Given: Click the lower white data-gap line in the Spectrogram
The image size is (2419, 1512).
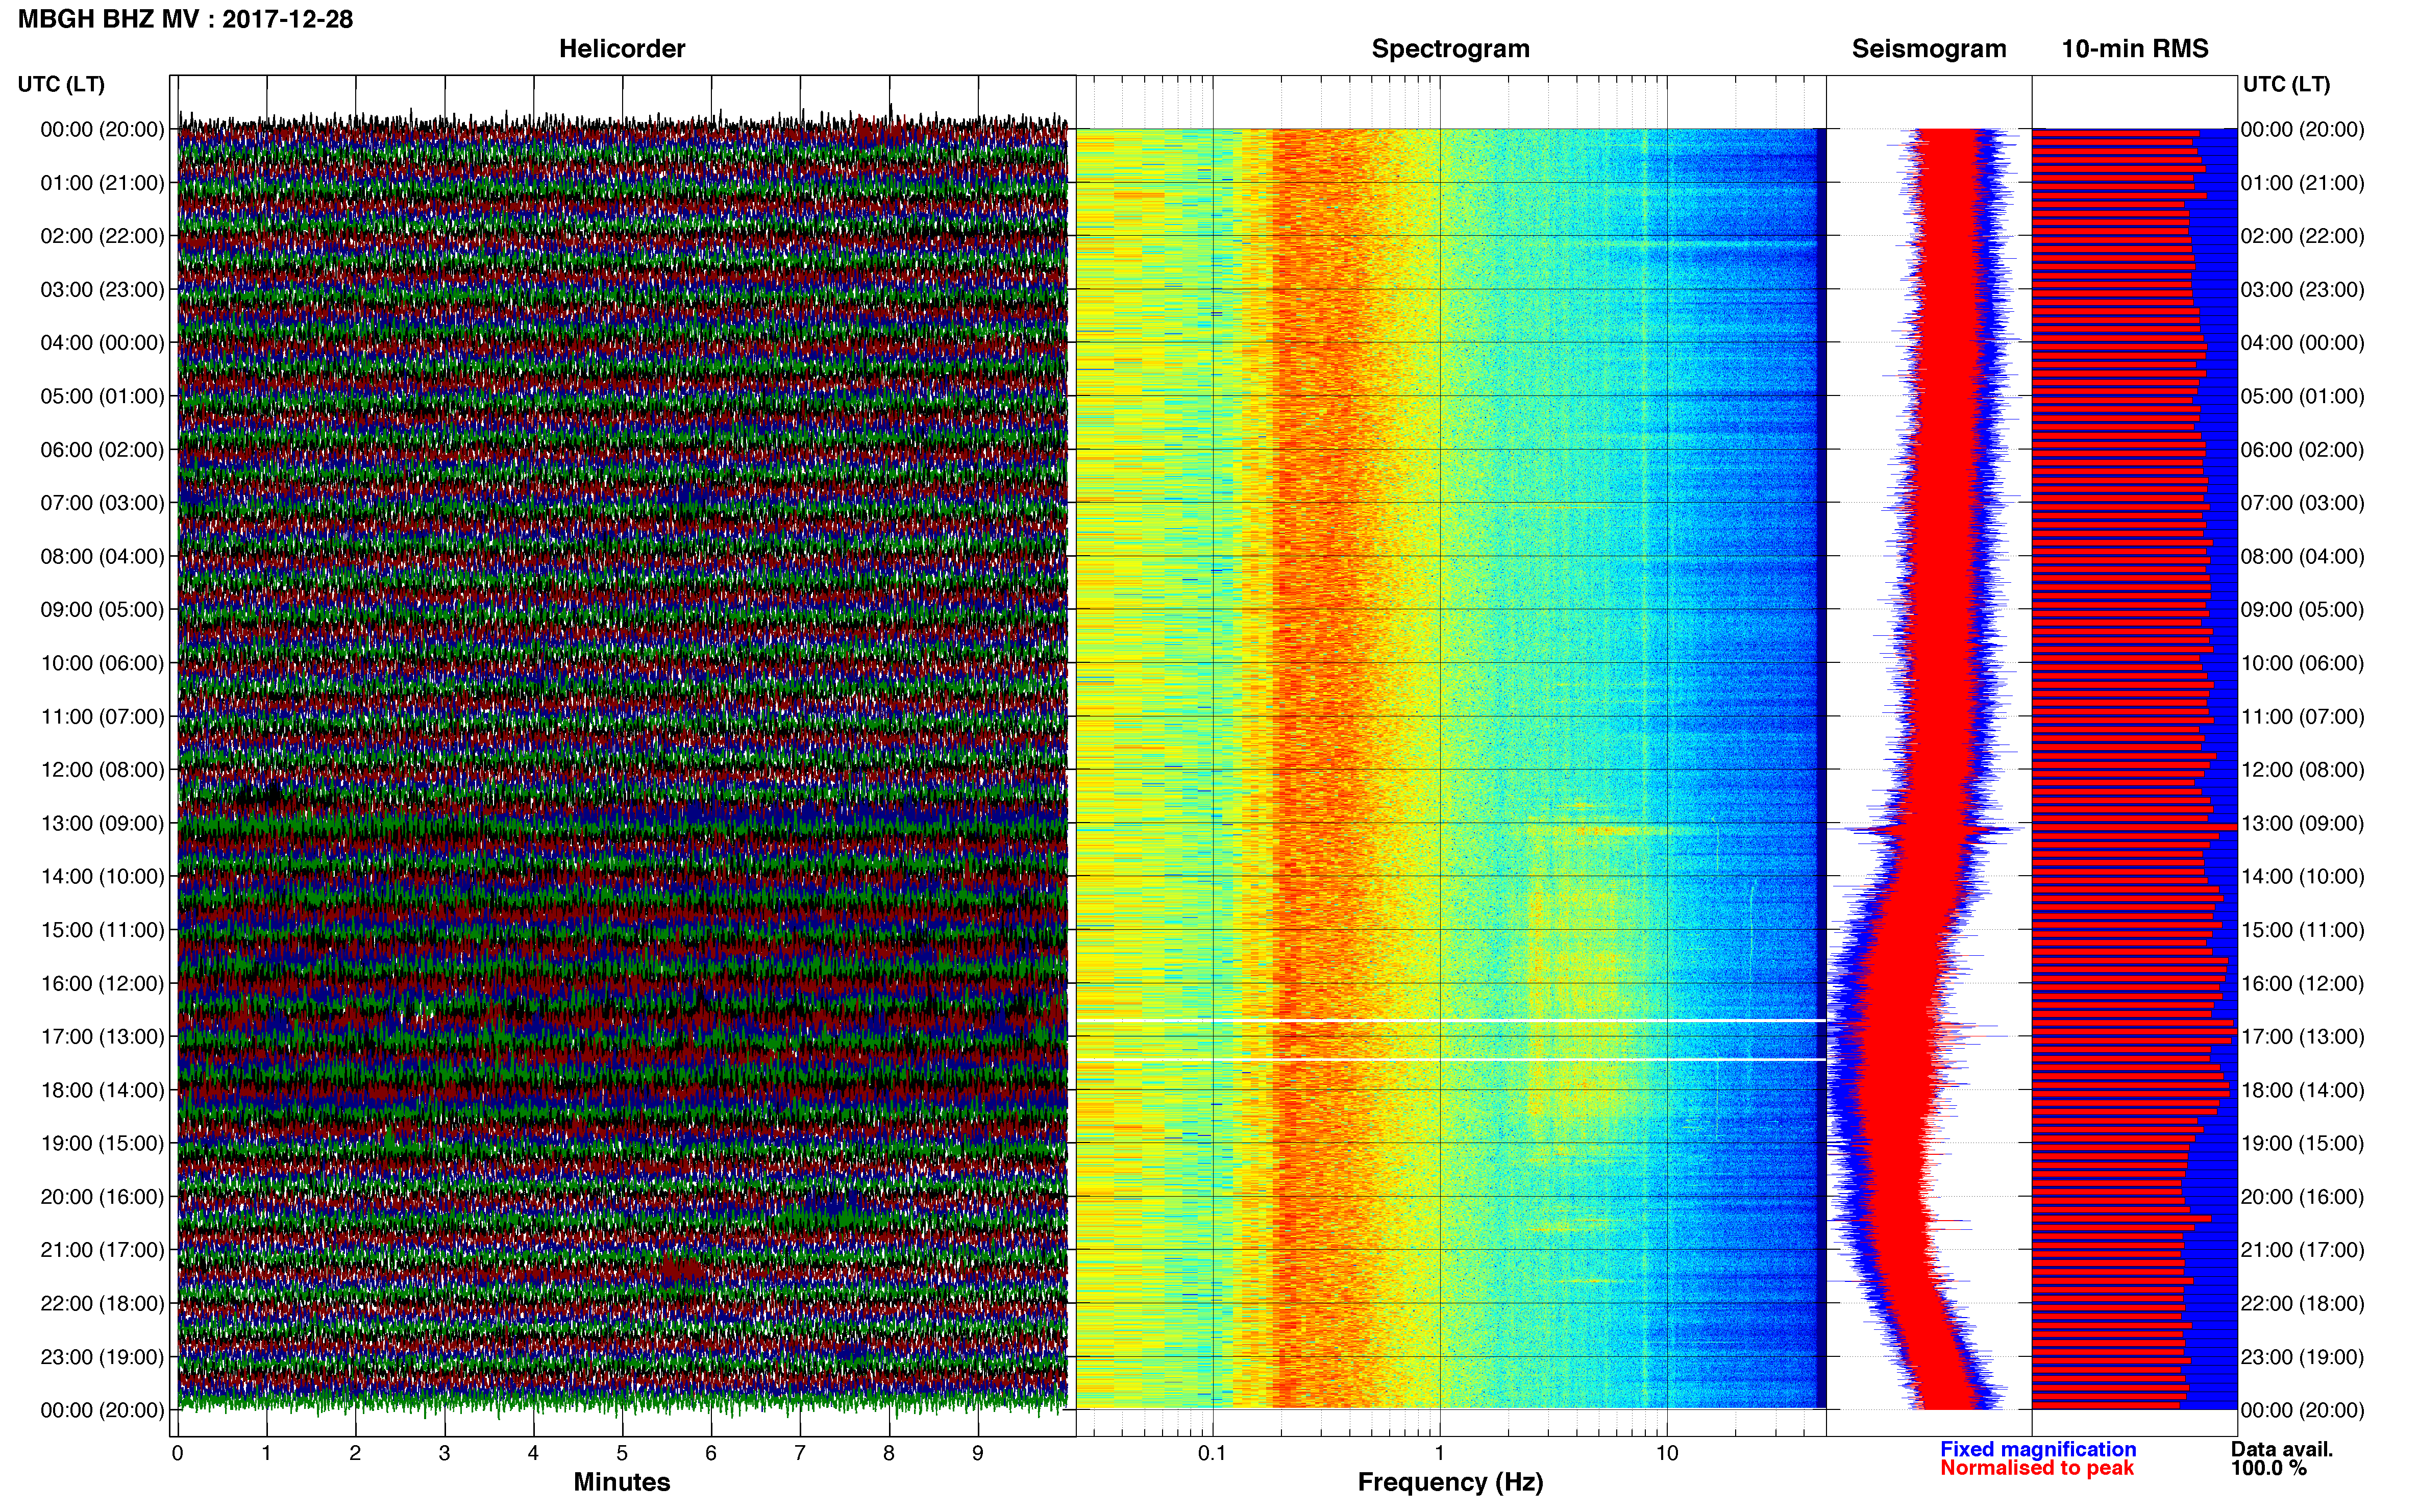Looking at the screenshot, I should (x=1451, y=1059).
